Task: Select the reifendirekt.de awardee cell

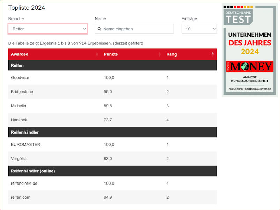Action: click(x=24, y=183)
